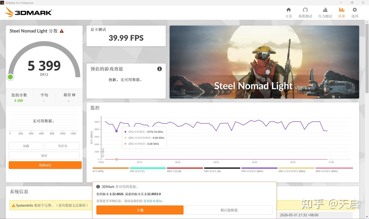Image resolution: width=369 pixels, height=219 pixels.
Task: Toggle the GPU 时钟频率 (MHz) chart series
Action: coord(334,170)
